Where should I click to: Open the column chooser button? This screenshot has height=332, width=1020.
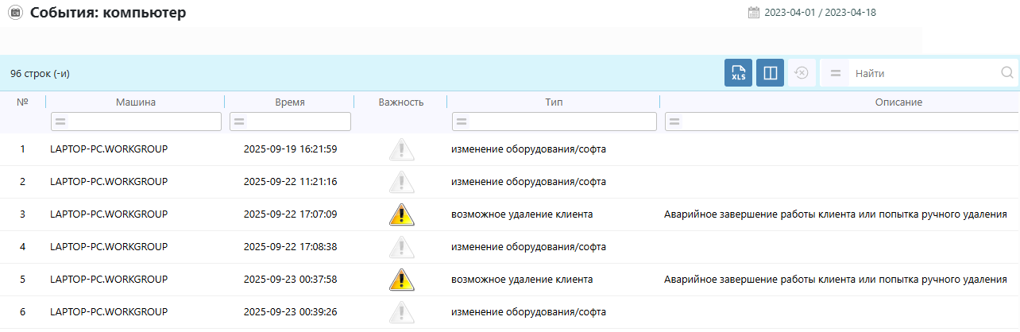click(770, 73)
